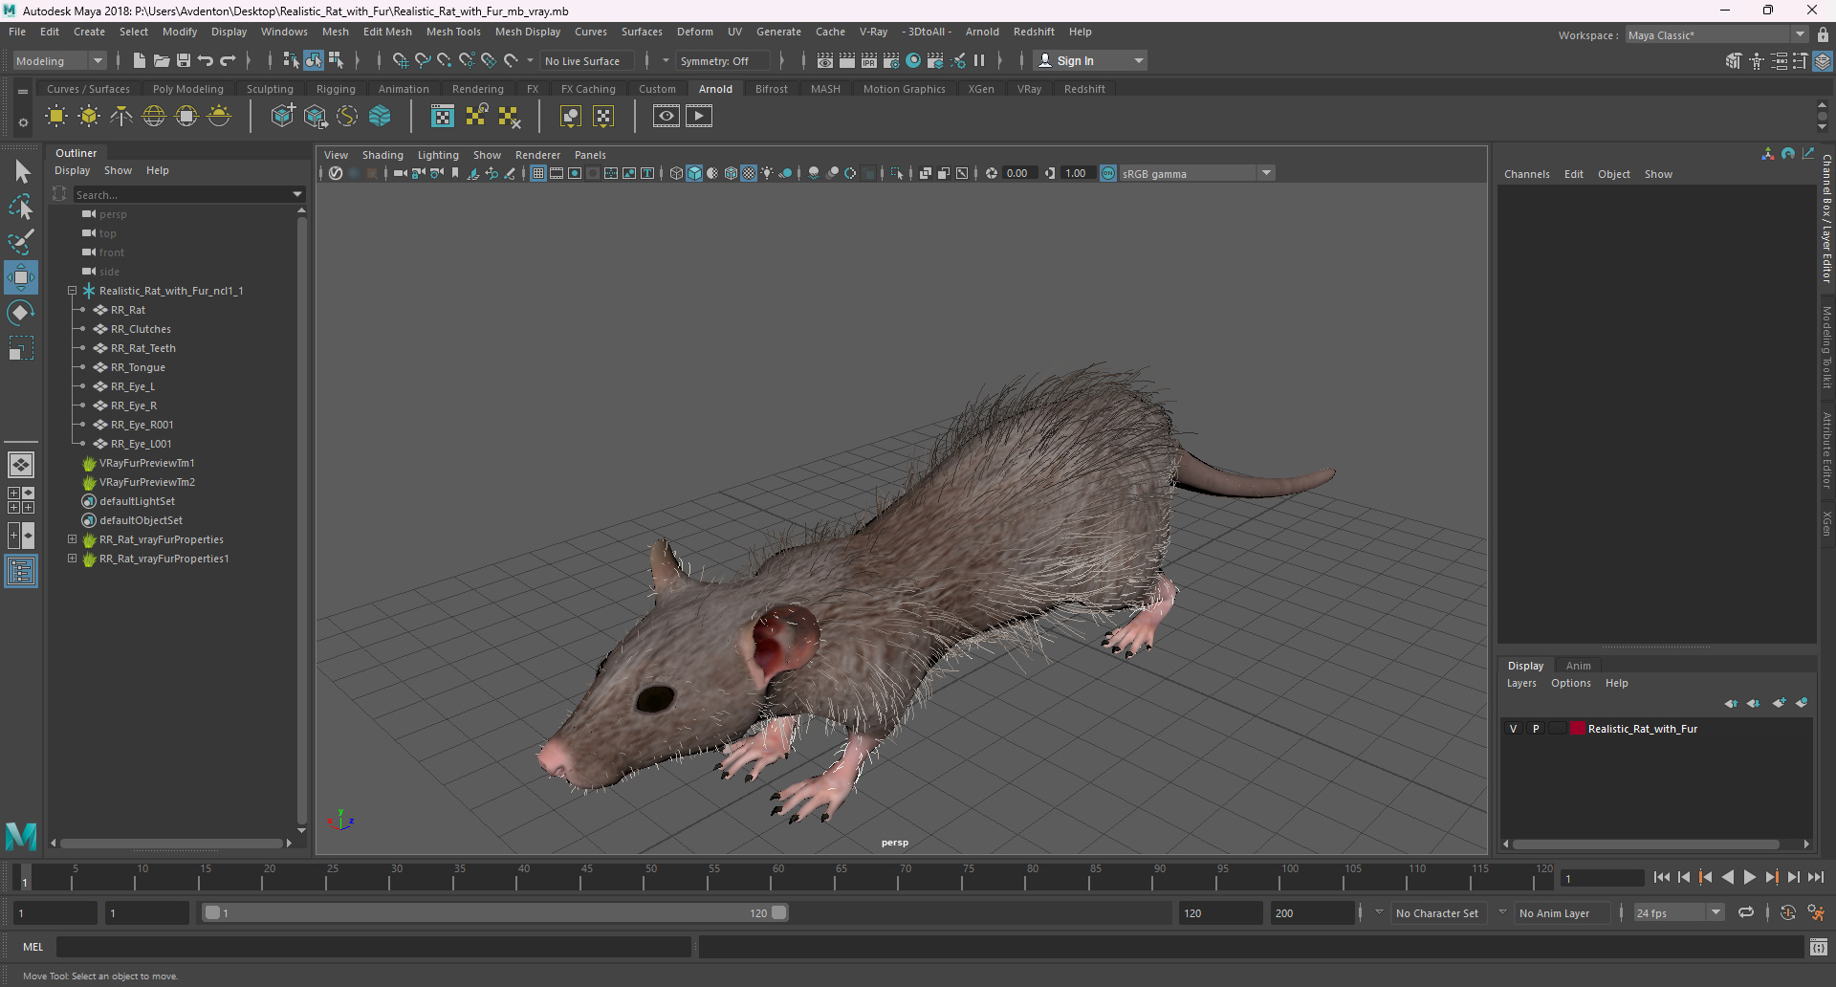
Task: Open viewport Shading menu
Action: click(382, 155)
